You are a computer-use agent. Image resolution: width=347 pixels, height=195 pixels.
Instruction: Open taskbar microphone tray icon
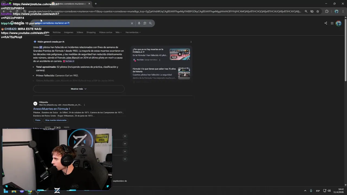coord(311,191)
